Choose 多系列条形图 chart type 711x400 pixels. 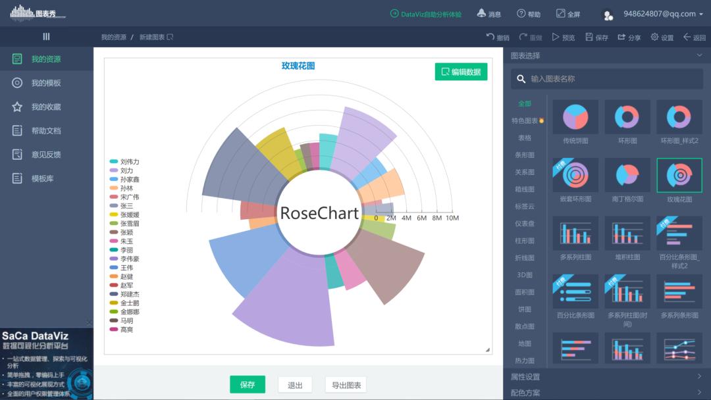pos(679,291)
